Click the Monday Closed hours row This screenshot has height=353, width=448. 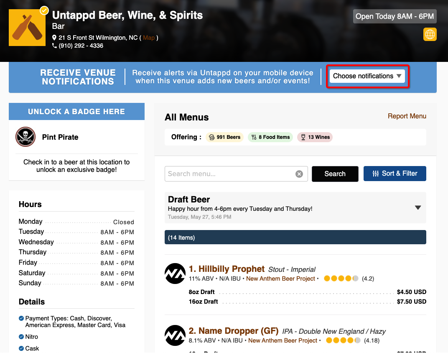click(x=76, y=222)
